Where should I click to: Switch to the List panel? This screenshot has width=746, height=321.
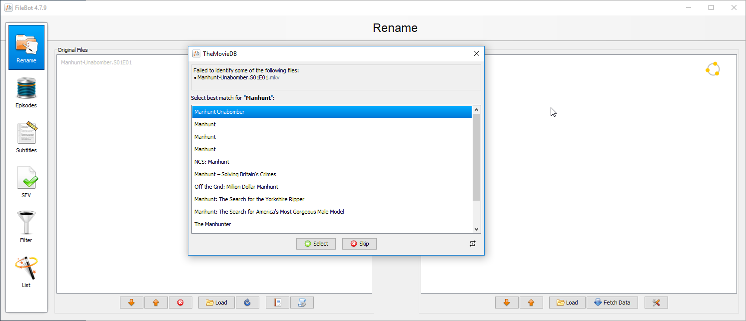(x=26, y=273)
